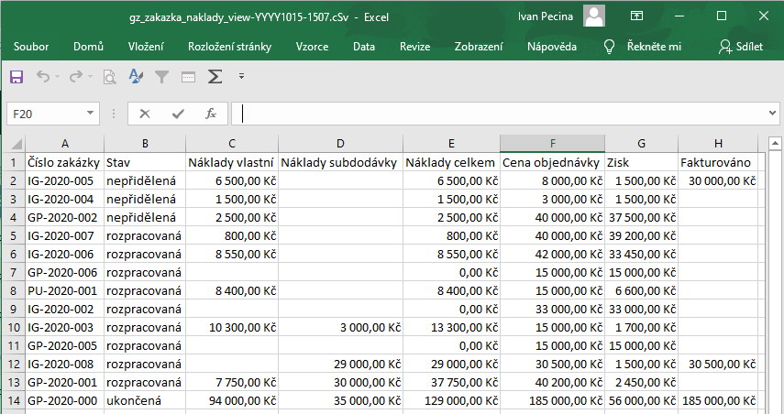Click Zisk cell 39 200,00 Kč

(642, 235)
